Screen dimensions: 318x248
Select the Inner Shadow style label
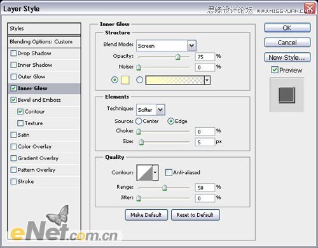35,65
